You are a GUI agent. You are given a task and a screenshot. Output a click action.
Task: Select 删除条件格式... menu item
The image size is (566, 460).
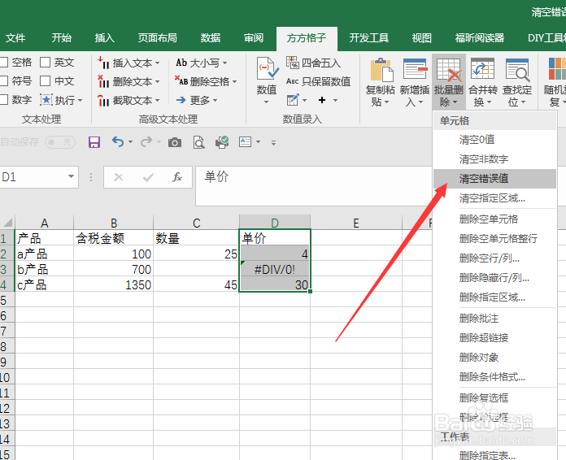494,377
